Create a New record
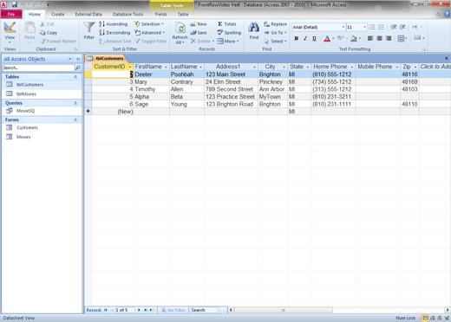 tap(199, 24)
